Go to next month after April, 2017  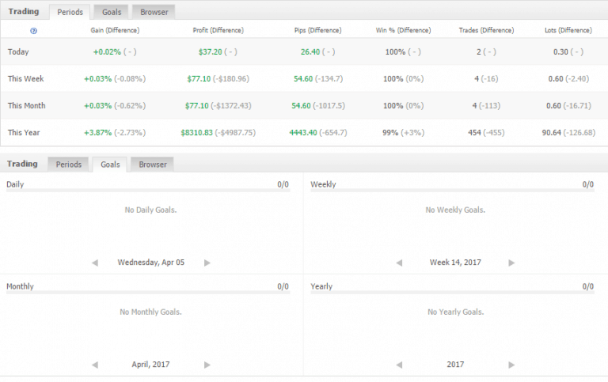[207, 365]
